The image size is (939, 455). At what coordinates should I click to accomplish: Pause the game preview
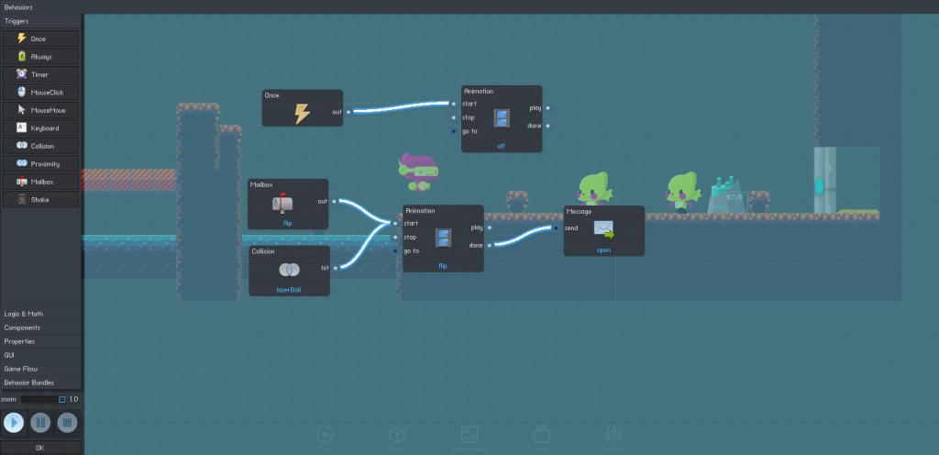[40, 423]
